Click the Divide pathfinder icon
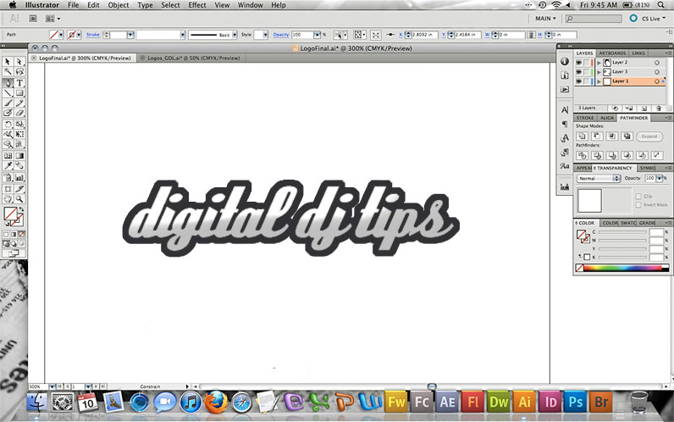674x422 pixels. 583,155
